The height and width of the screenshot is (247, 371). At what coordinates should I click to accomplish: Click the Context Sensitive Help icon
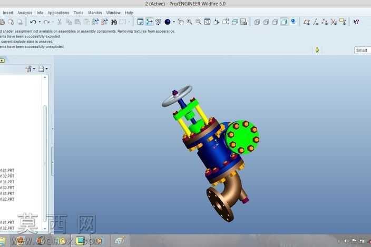point(356,22)
